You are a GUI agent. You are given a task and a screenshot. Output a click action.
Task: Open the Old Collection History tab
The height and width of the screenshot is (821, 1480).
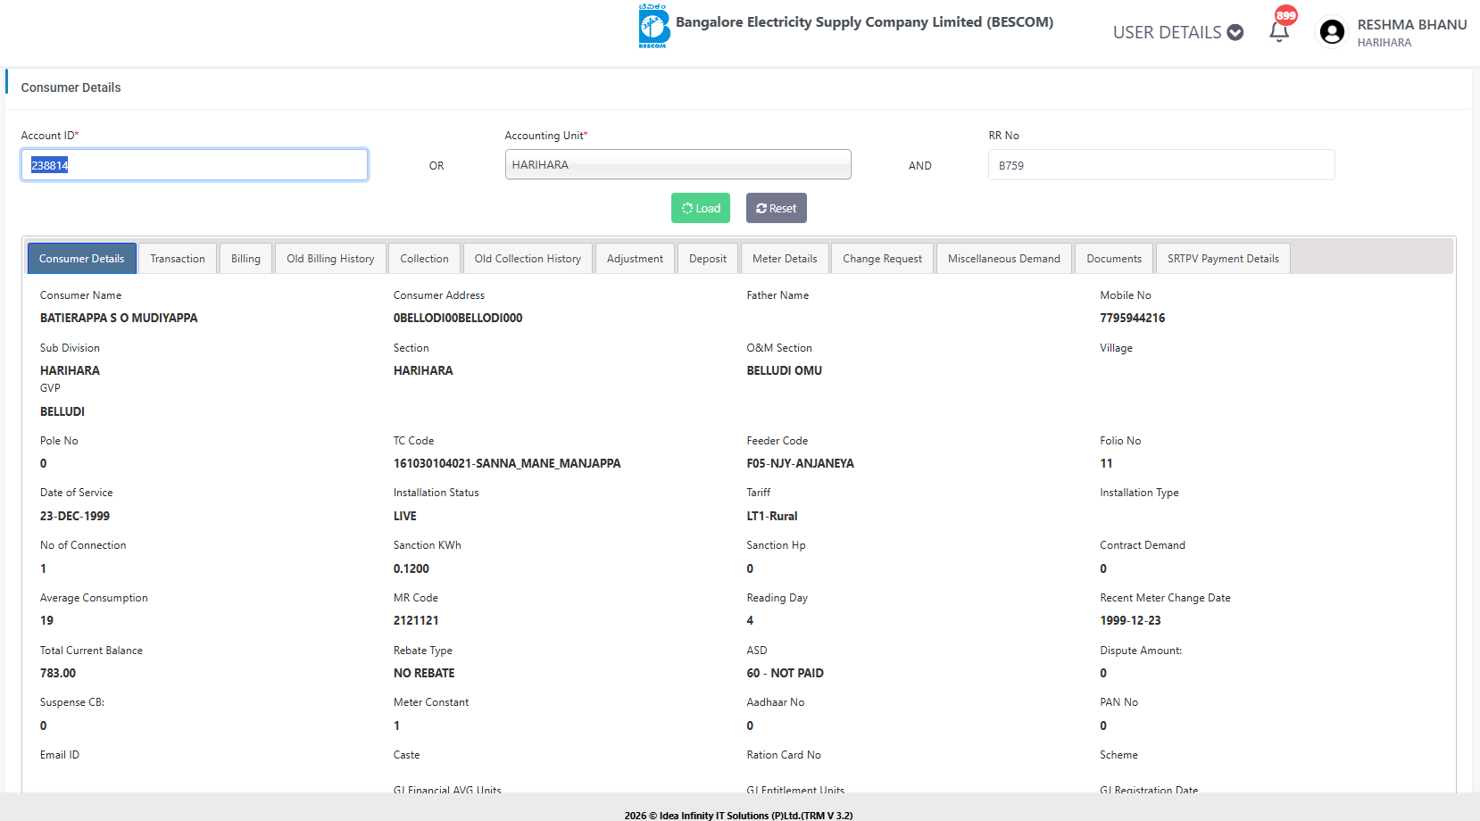pyautogui.click(x=528, y=259)
